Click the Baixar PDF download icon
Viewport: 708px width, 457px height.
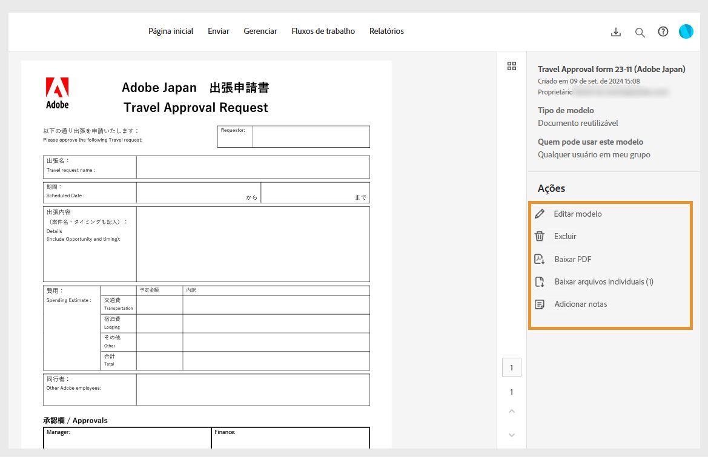[x=540, y=258]
